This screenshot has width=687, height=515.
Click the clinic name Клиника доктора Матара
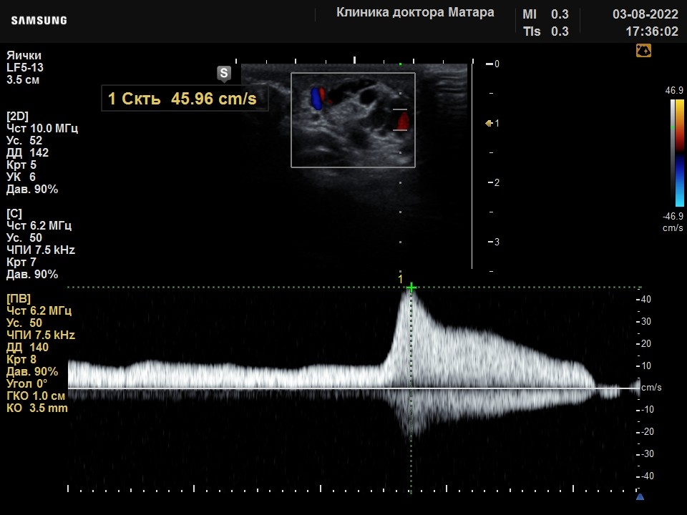coord(415,13)
